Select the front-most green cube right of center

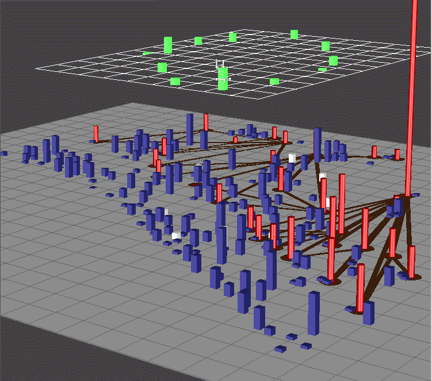pos(274,82)
